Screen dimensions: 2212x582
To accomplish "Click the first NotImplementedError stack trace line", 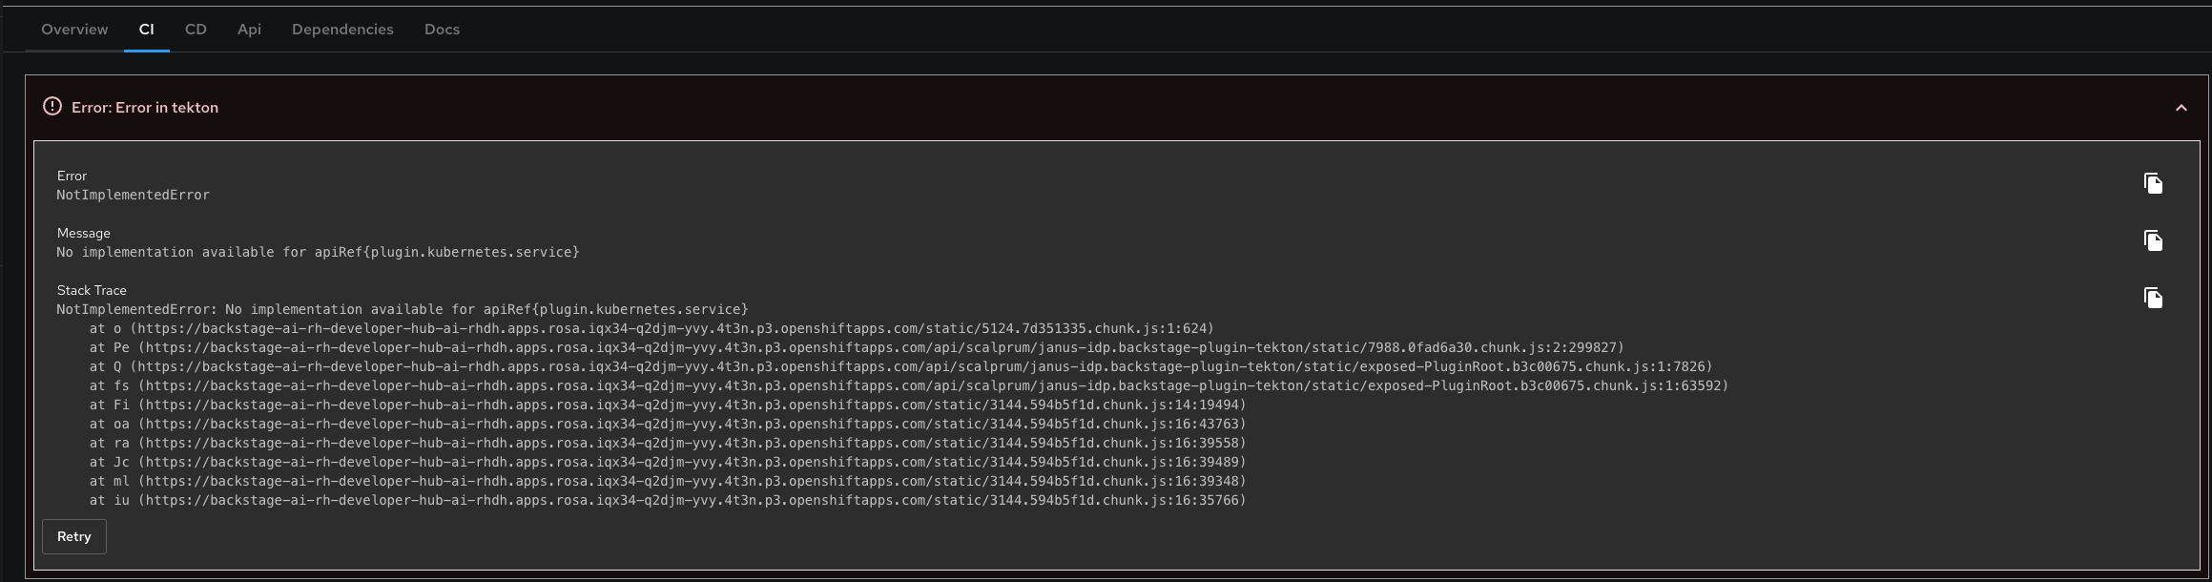I will [x=402, y=309].
